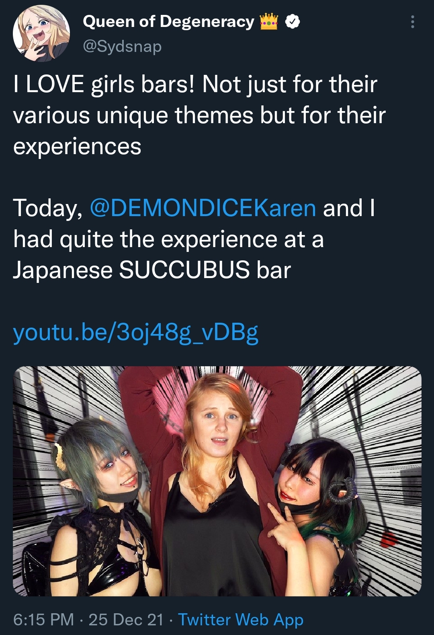Screen dimensions: 434x635
Task: Open the Sydsnap profile avatar picture
Action: [41, 33]
